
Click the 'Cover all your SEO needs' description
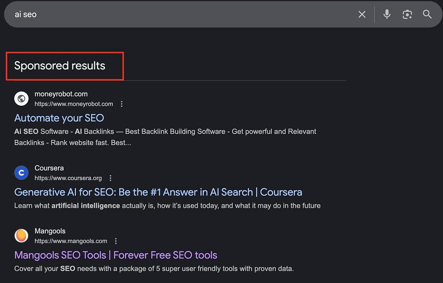(154, 269)
